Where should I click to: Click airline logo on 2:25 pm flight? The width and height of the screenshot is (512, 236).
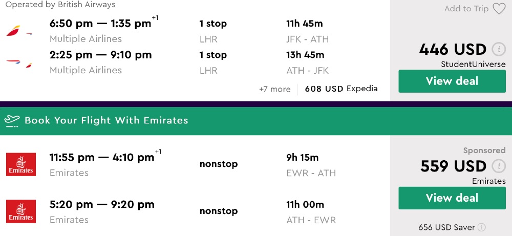click(19, 63)
